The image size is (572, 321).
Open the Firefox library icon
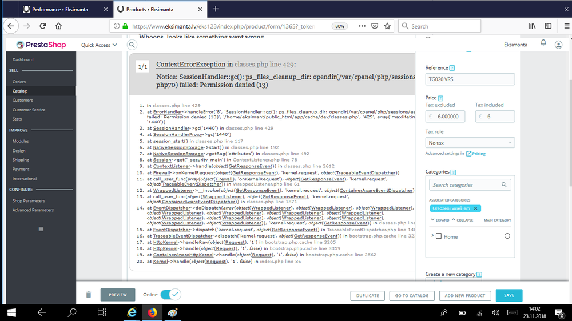[x=532, y=26]
